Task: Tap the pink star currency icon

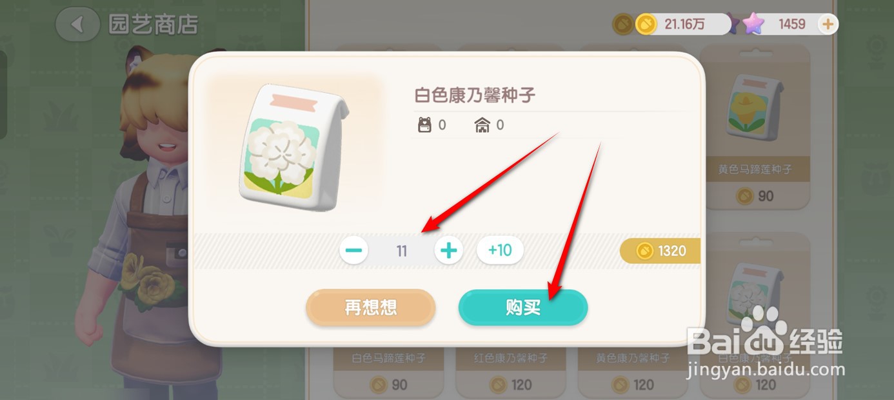Action: [753, 24]
